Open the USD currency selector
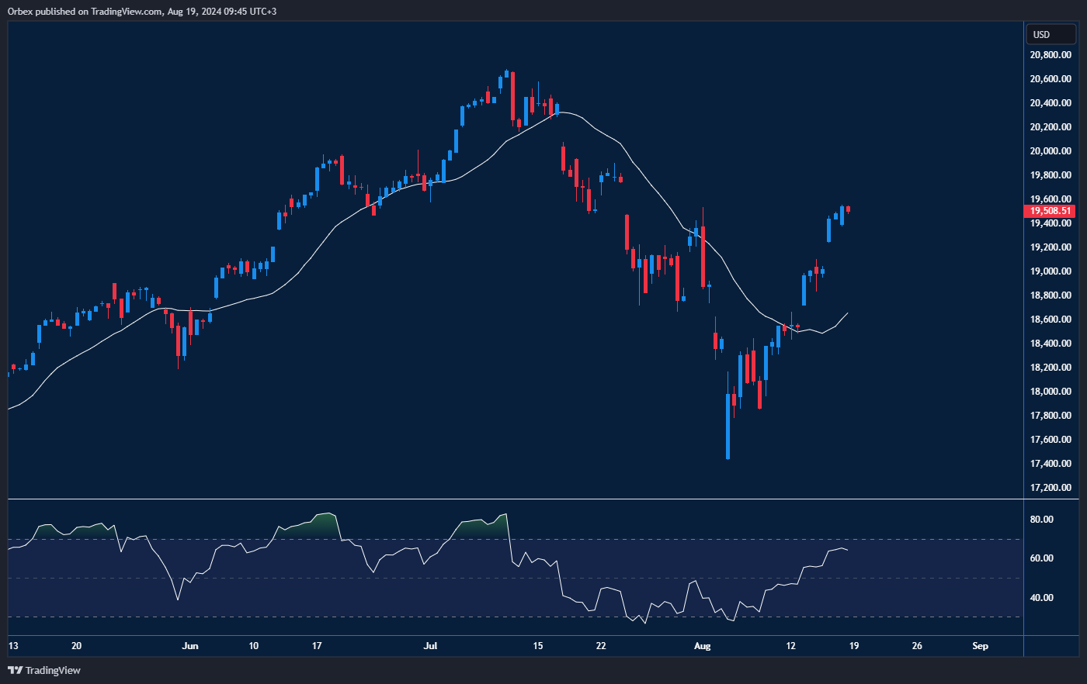Screen dimensions: 1087x684 point(1051,34)
